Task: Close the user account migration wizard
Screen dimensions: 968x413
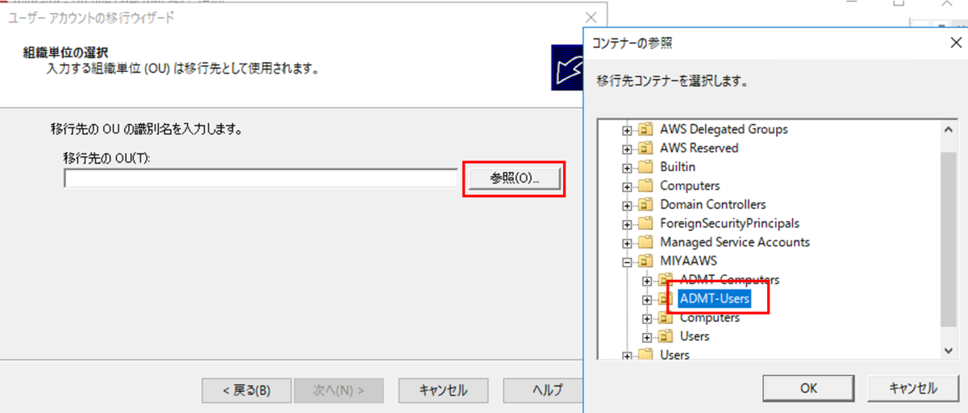Action: coord(591,16)
